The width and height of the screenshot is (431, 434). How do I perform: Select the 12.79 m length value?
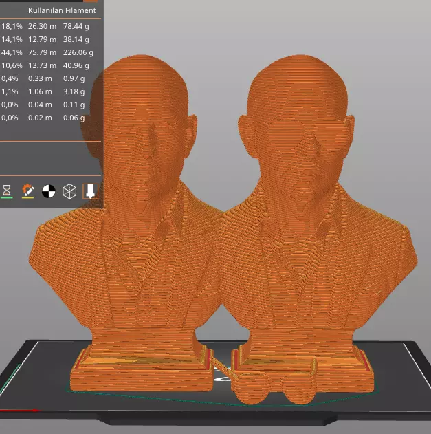[42, 39]
